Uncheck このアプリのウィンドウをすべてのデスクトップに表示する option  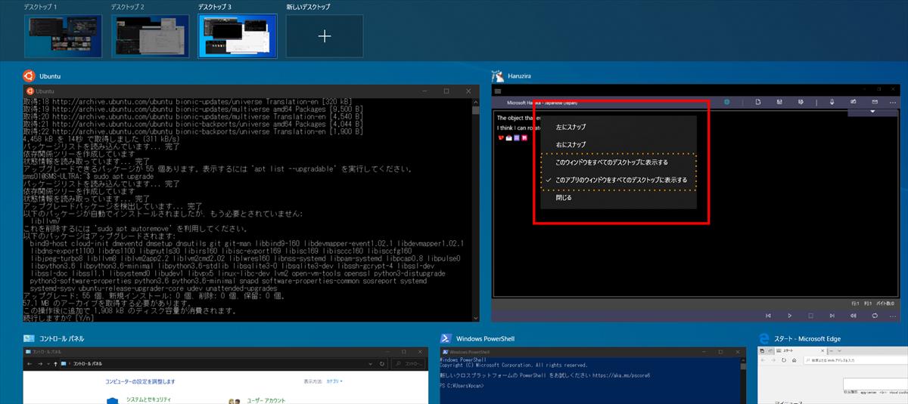click(620, 180)
